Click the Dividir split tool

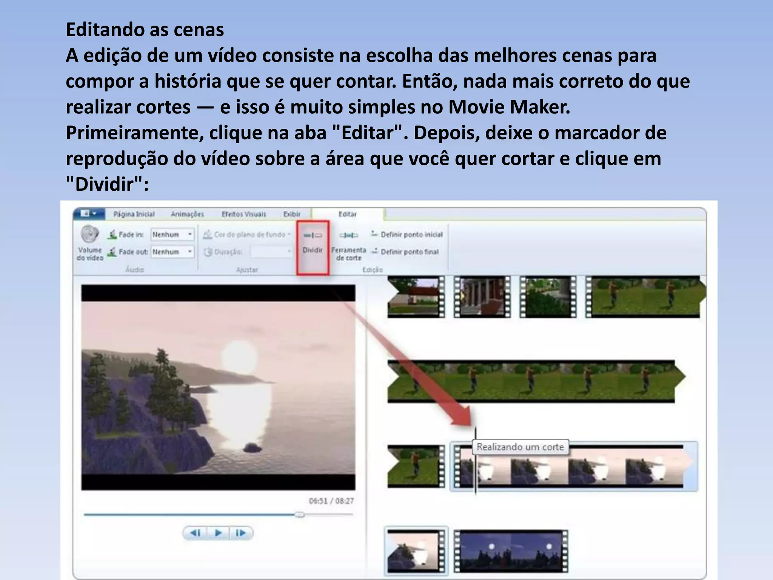[x=313, y=247]
